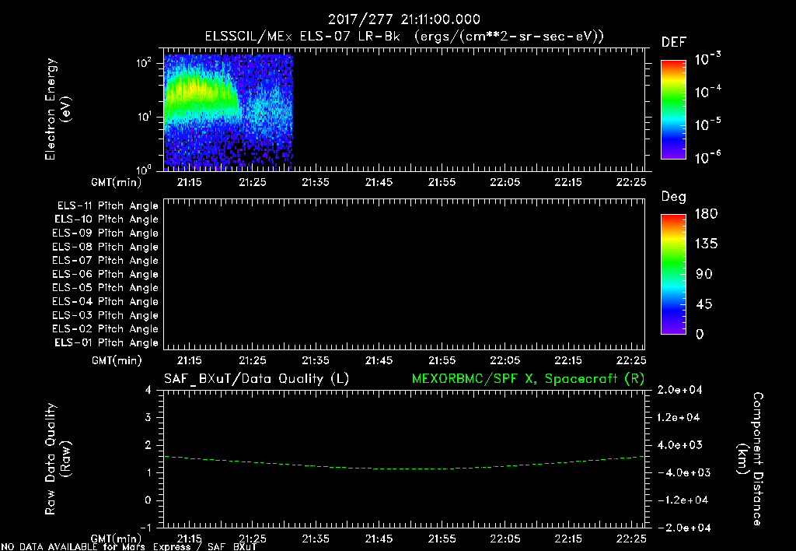Select the ELS-10 Pitch Angle row label
Image resolution: width=796 pixels, height=551 pixels.
coord(106,219)
